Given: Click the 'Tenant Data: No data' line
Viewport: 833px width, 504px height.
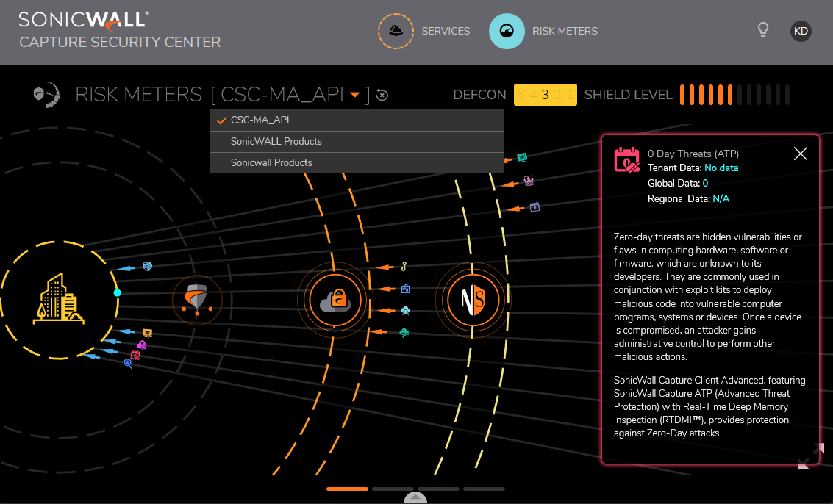Looking at the screenshot, I should [693, 168].
